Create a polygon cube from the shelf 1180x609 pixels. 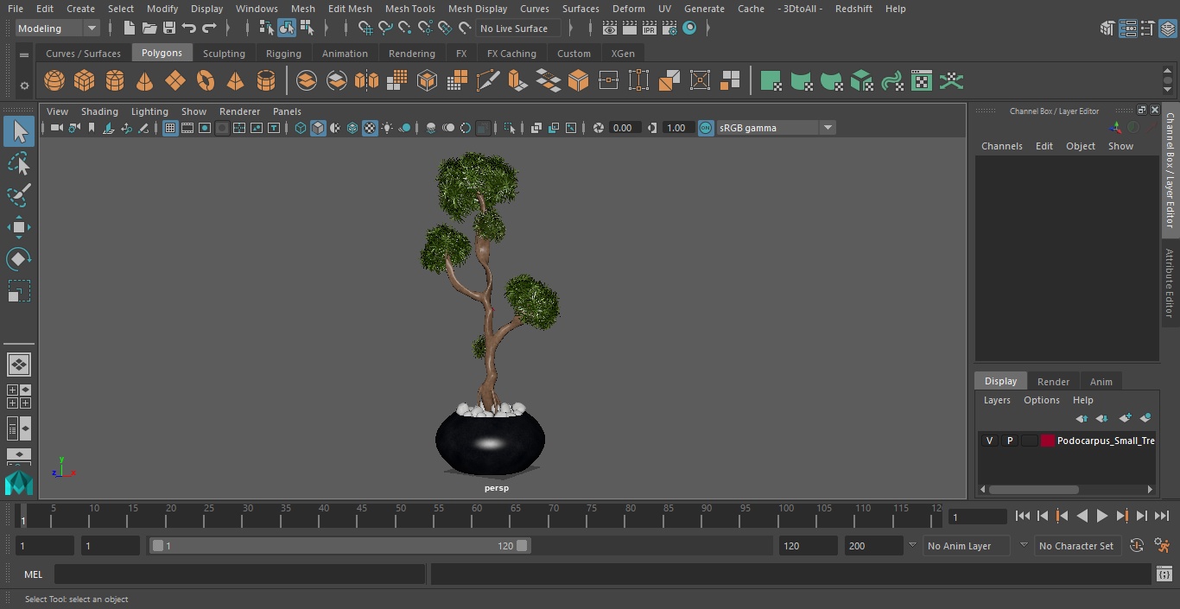point(85,81)
